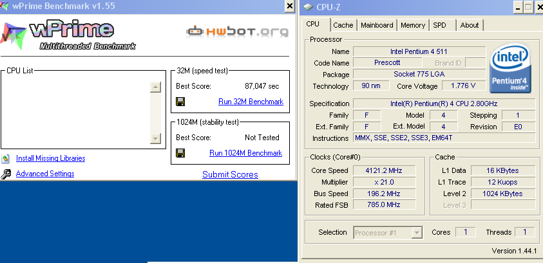Switch to the About tab in CPU-Z
Viewport: 543px width, 263px height.
[x=469, y=25]
